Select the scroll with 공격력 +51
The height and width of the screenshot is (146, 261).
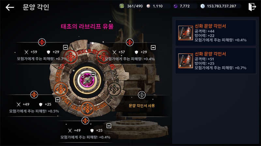(x=216, y=61)
